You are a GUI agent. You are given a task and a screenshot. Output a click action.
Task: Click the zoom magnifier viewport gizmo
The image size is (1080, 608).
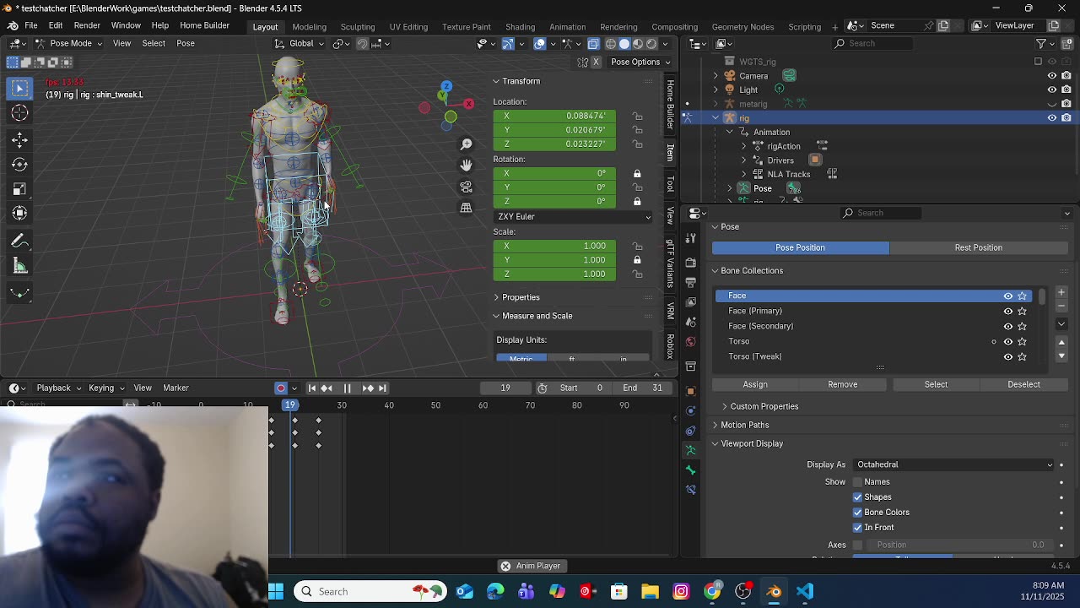[x=466, y=144]
